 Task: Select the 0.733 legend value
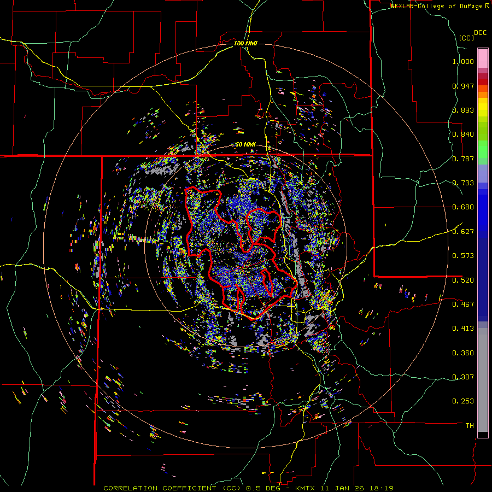[463, 183]
